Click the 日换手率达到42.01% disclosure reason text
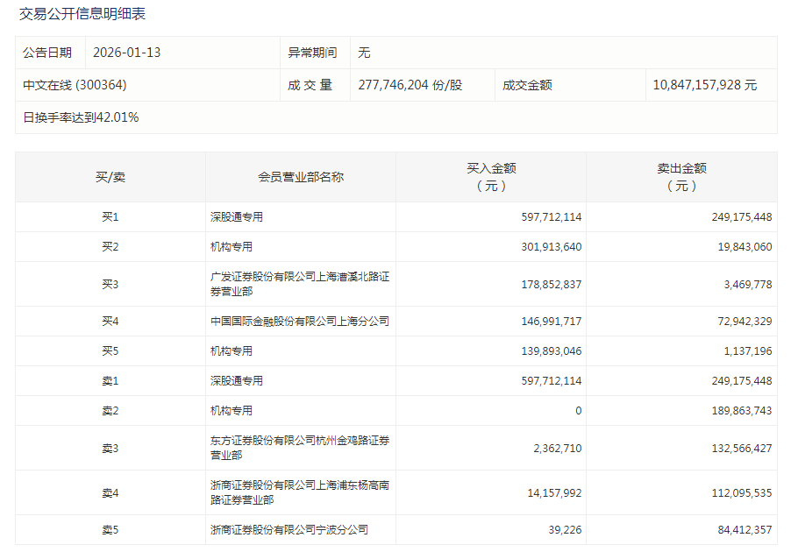Screen dimensions: 798x559 point(81,117)
